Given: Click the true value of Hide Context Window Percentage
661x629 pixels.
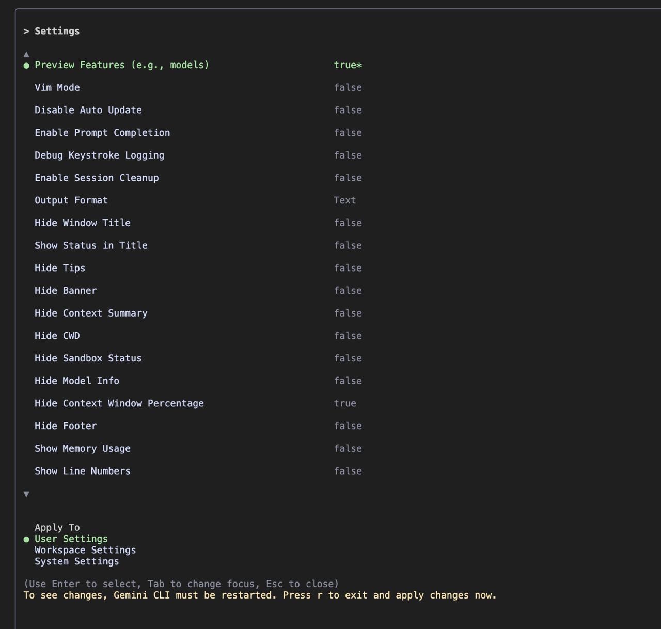Looking at the screenshot, I should pyautogui.click(x=345, y=403).
